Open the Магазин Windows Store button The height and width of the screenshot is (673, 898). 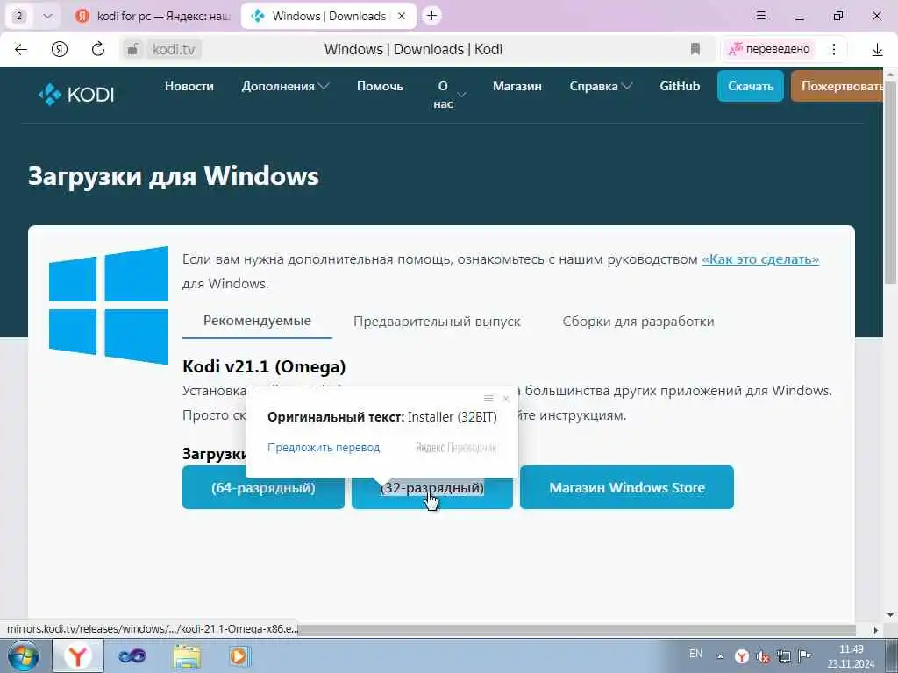point(627,487)
